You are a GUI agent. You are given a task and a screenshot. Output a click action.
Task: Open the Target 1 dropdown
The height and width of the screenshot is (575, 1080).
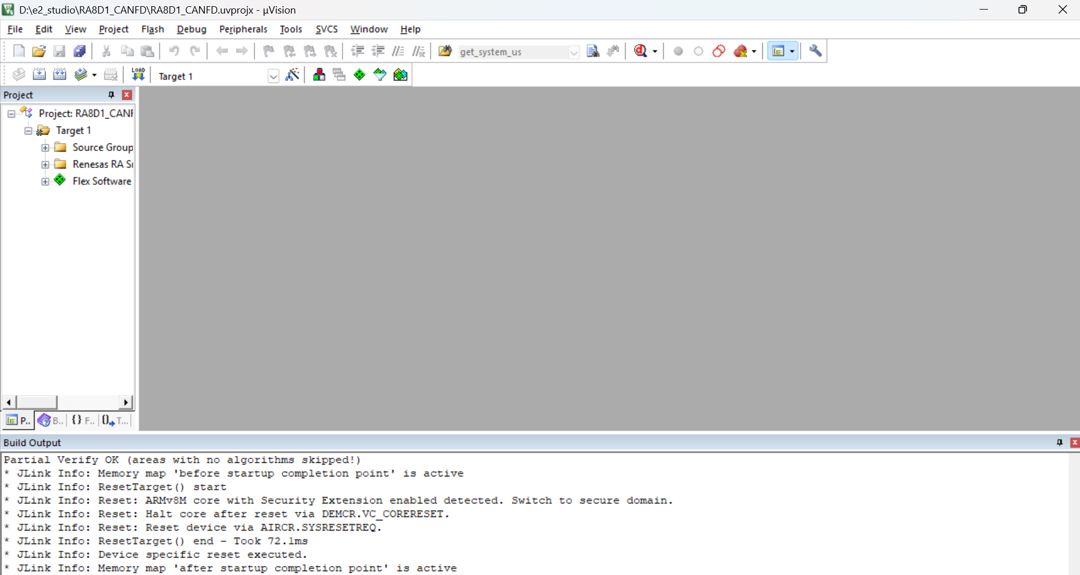pos(273,76)
